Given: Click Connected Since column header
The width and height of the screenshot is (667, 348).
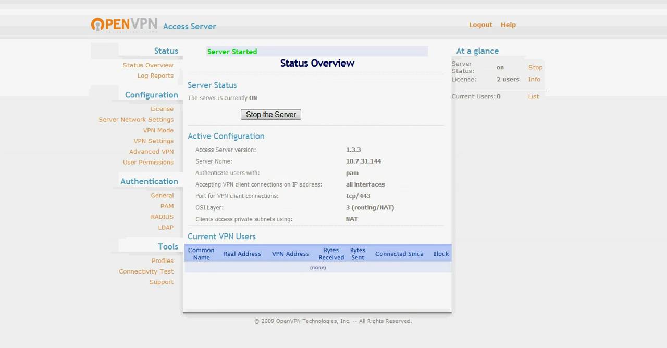Looking at the screenshot, I should 399,254.
